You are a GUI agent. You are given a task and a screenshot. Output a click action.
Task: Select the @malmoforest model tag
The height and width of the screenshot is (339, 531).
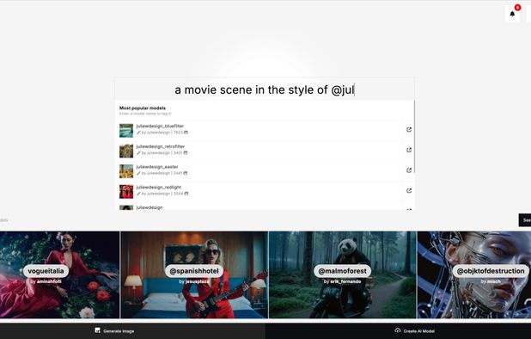(x=342, y=271)
